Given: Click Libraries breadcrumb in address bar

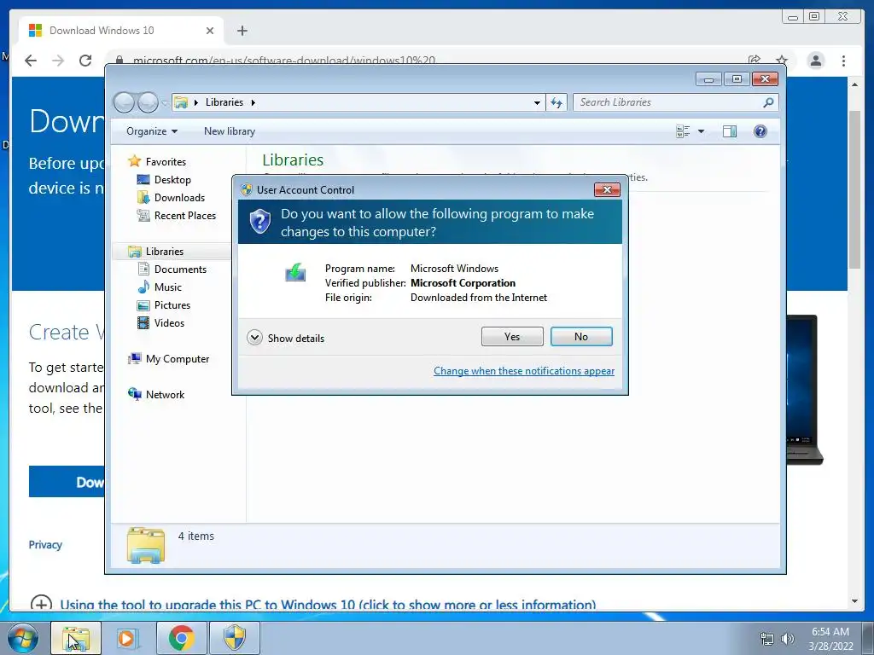Looking at the screenshot, I should pos(224,102).
